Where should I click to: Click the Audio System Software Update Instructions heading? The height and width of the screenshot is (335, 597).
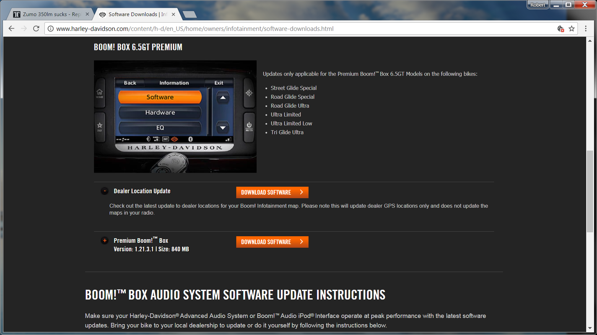tap(235, 294)
